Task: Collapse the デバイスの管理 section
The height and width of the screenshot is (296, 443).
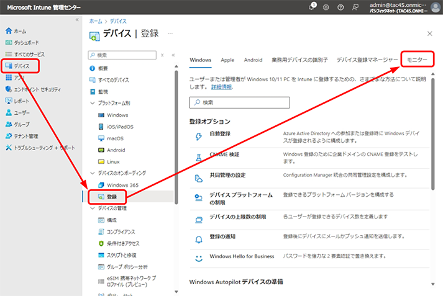Action: click(x=93, y=209)
